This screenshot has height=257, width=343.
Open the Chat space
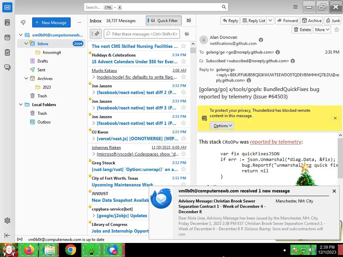tap(7, 67)
